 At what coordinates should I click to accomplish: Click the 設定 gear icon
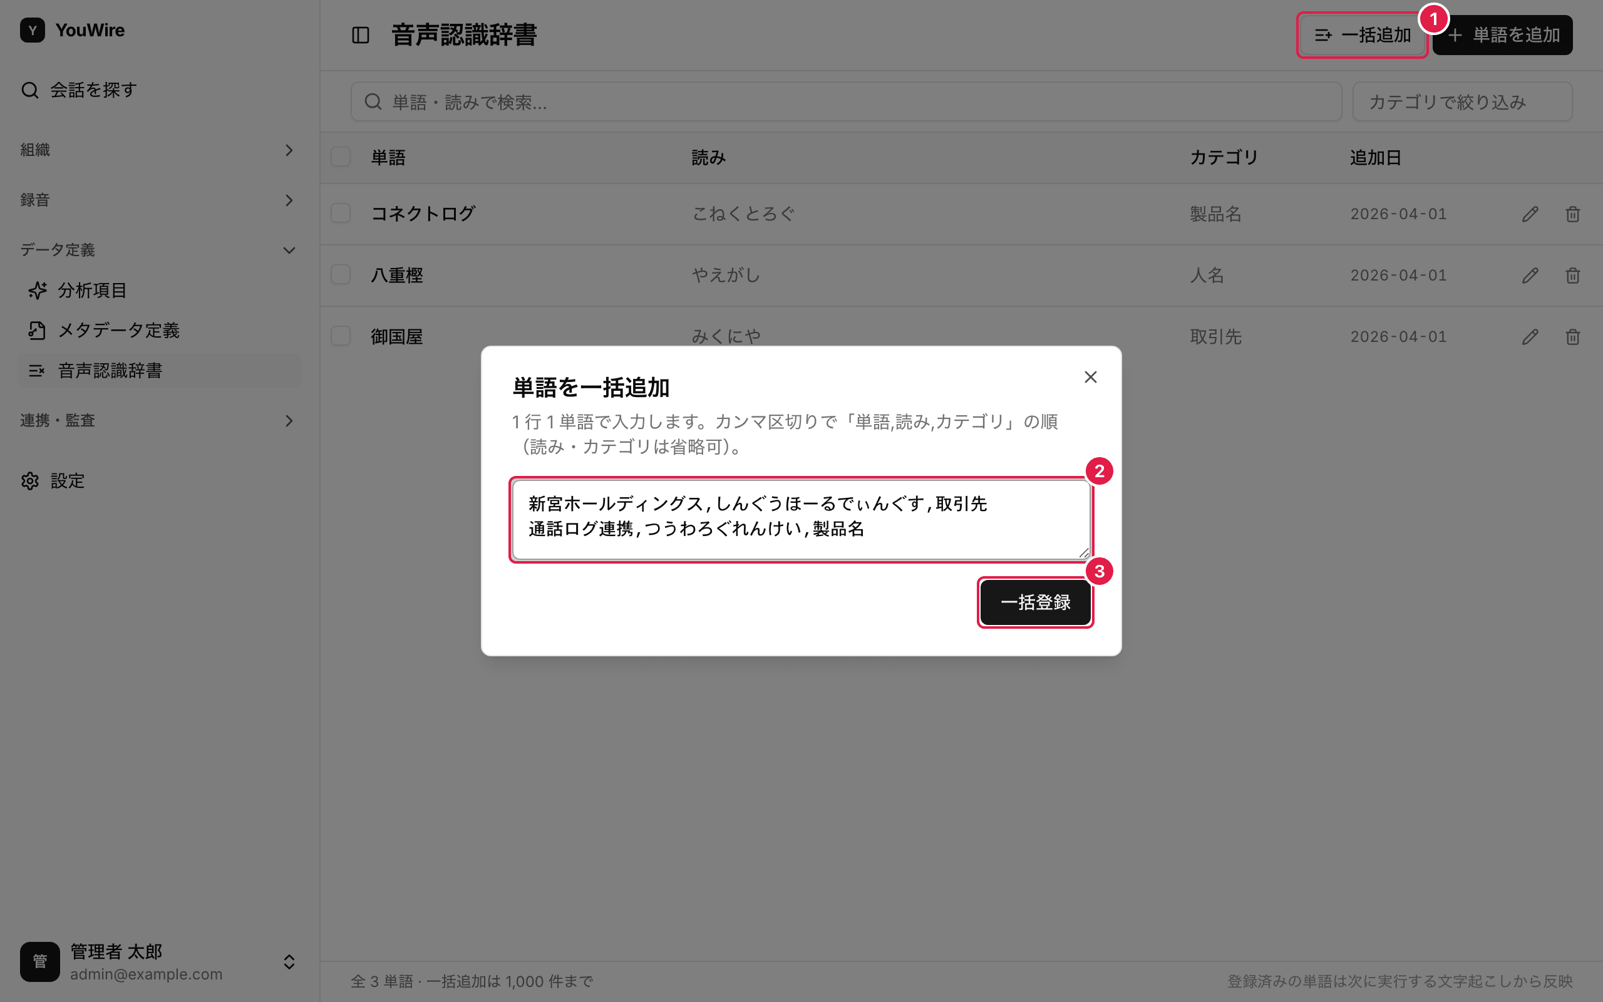pos(30,481)
